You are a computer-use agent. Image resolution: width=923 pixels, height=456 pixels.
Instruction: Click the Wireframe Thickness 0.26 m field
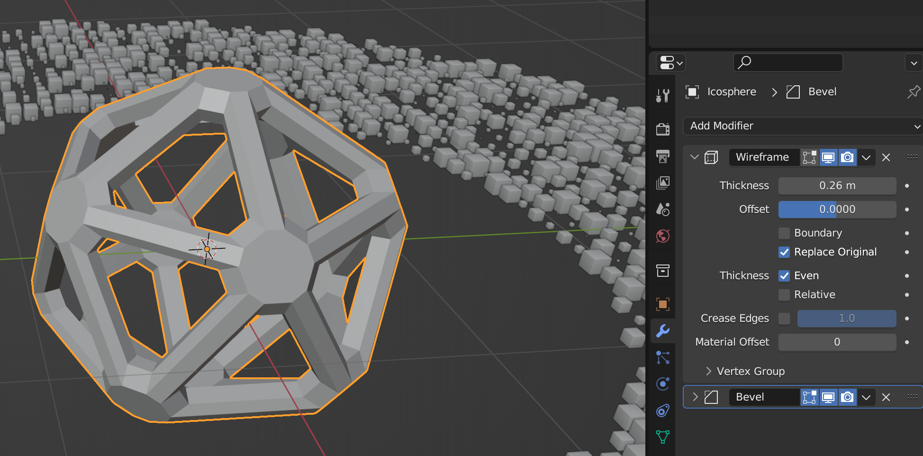pyautogui.click(x=837, y=186)
